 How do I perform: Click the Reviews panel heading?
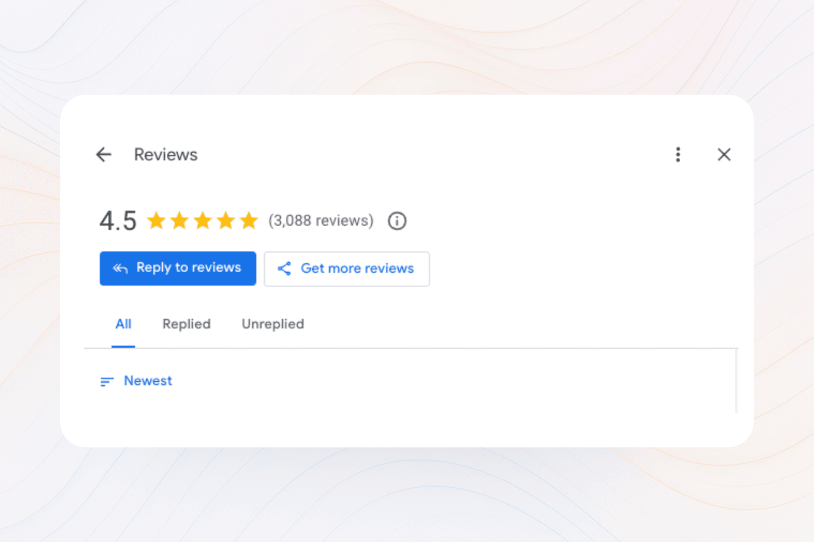166,154
